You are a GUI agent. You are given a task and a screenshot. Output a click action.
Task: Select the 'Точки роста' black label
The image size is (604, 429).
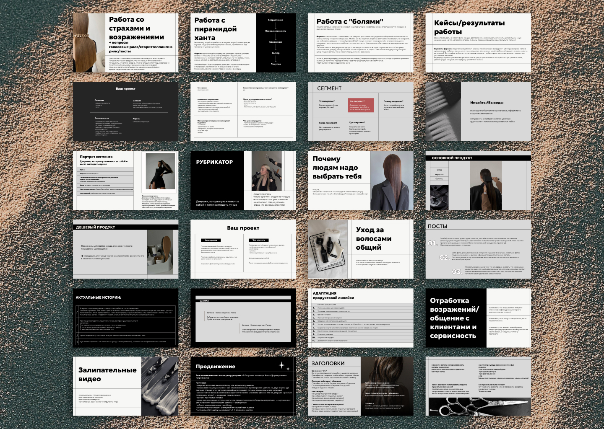(211, 240)
